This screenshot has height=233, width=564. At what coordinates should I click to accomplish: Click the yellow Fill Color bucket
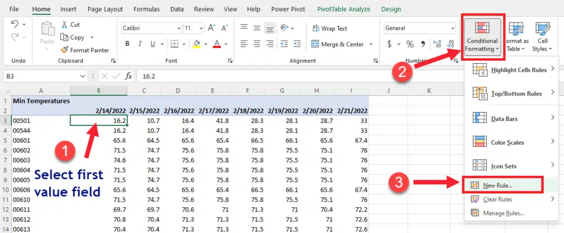197,44
